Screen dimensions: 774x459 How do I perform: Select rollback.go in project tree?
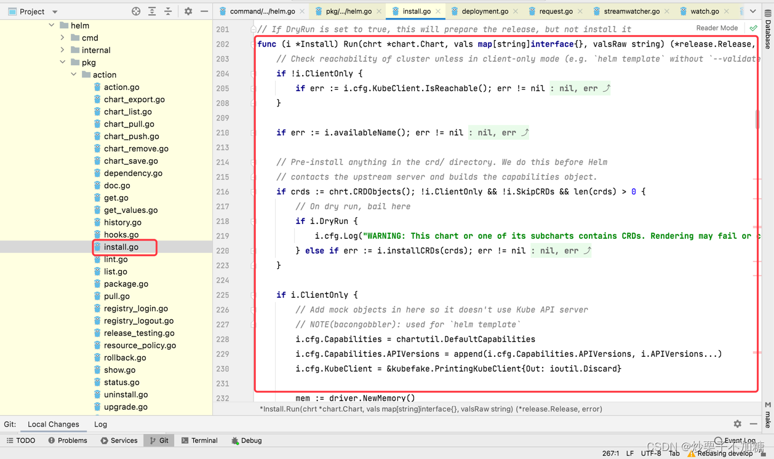click(x=125, y=357)
